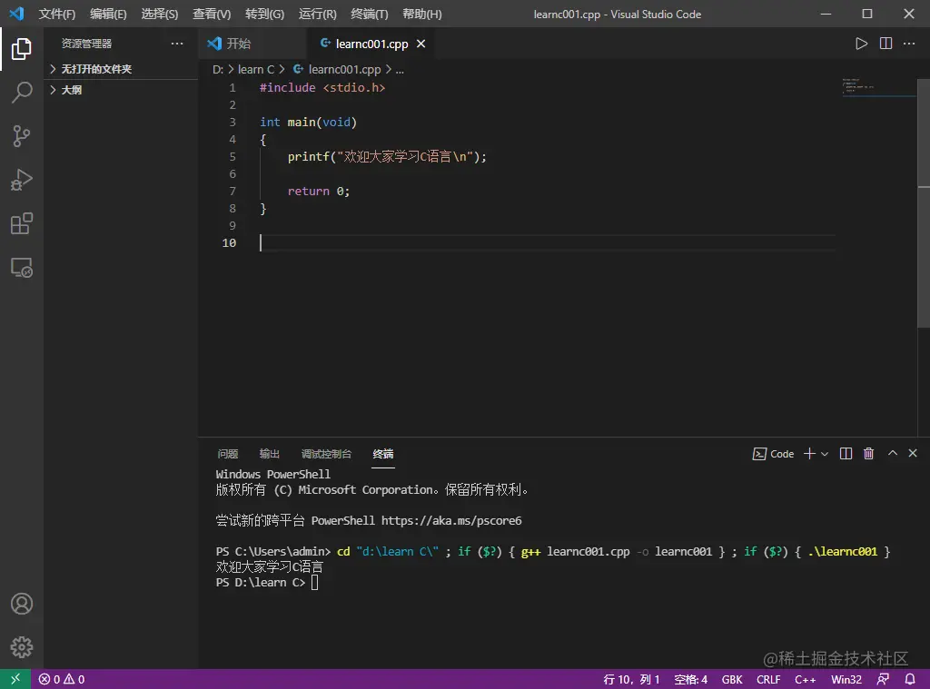930x689 pixels.
Task: Click 行 10, 列 1 cursor position
Action: click(x=631, y=680)
